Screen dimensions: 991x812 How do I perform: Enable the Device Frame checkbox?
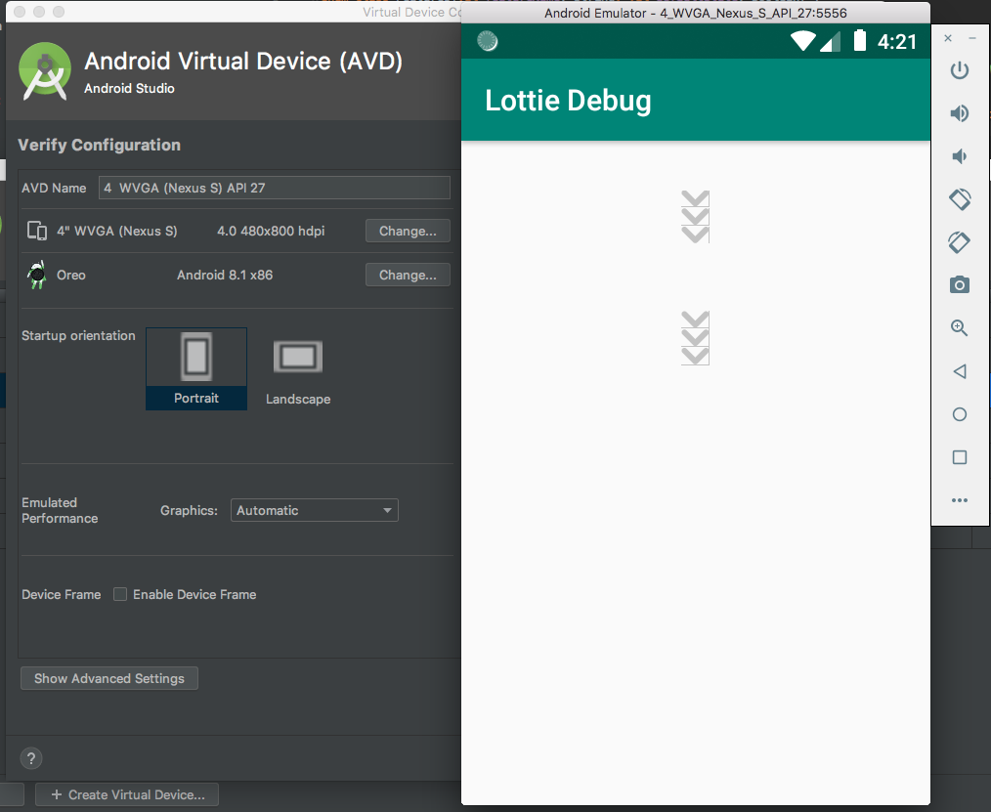coord(119,594)
